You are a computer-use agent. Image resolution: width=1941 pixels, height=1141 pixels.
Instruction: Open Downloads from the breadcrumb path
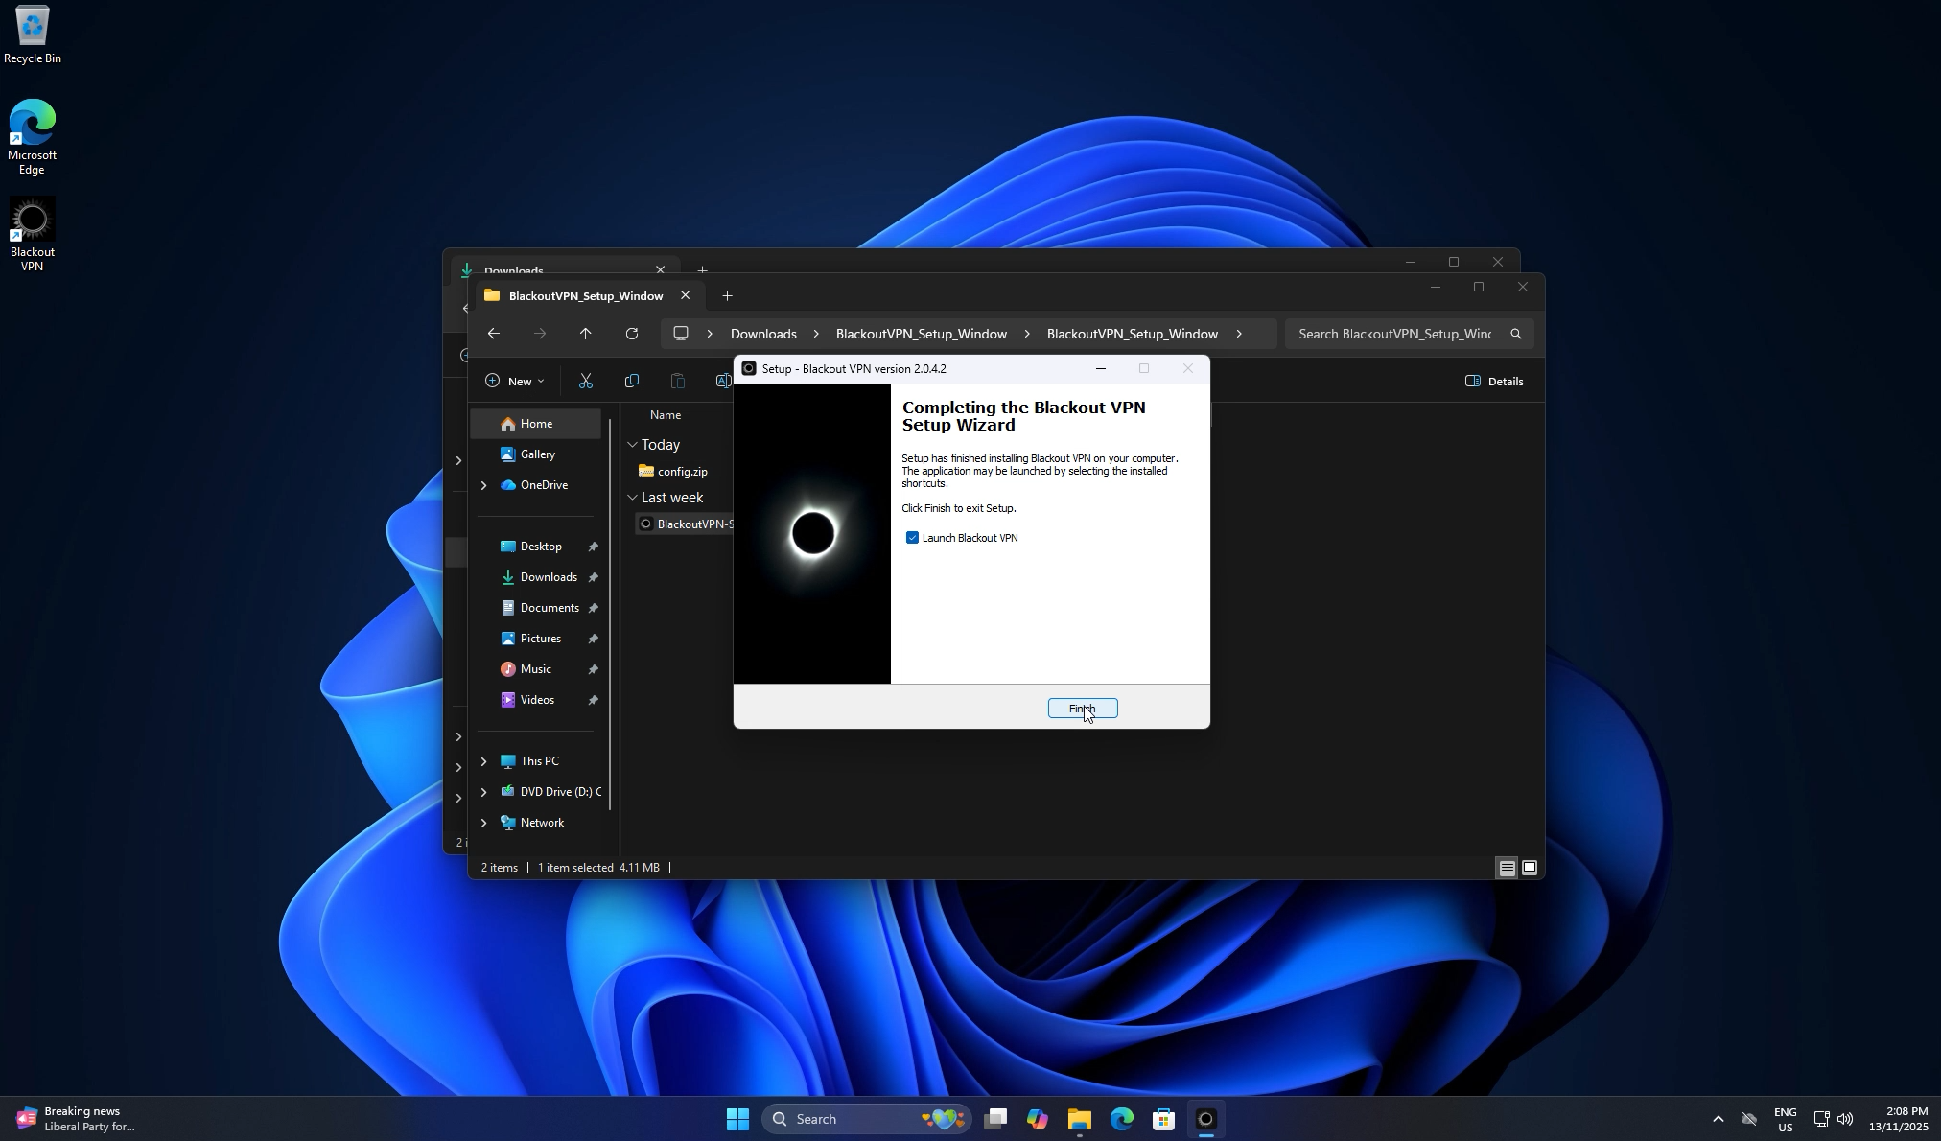pos(762,334)
